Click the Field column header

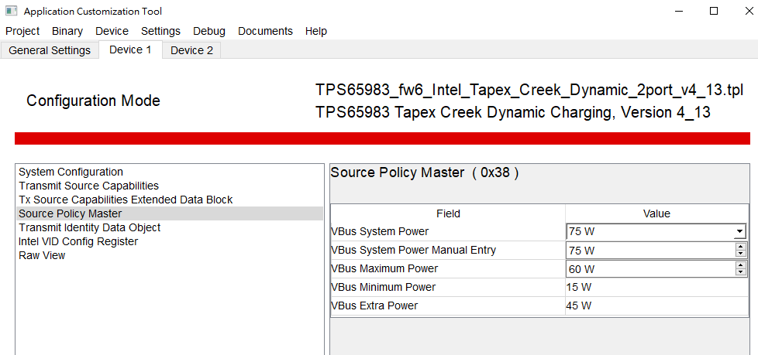[x=448, y=213]
